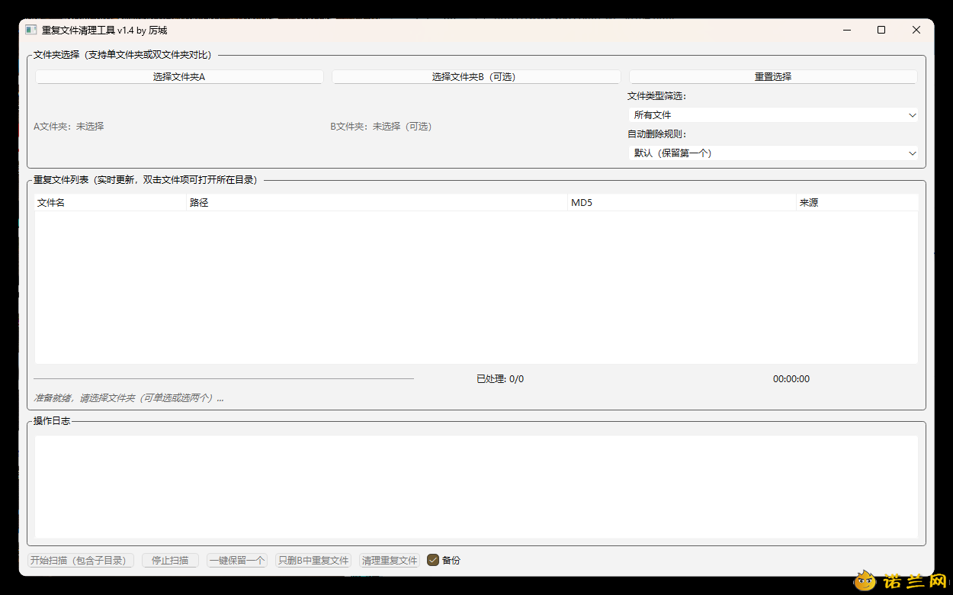
Task: Click the scan progress bar
Action: click(223, 378)
